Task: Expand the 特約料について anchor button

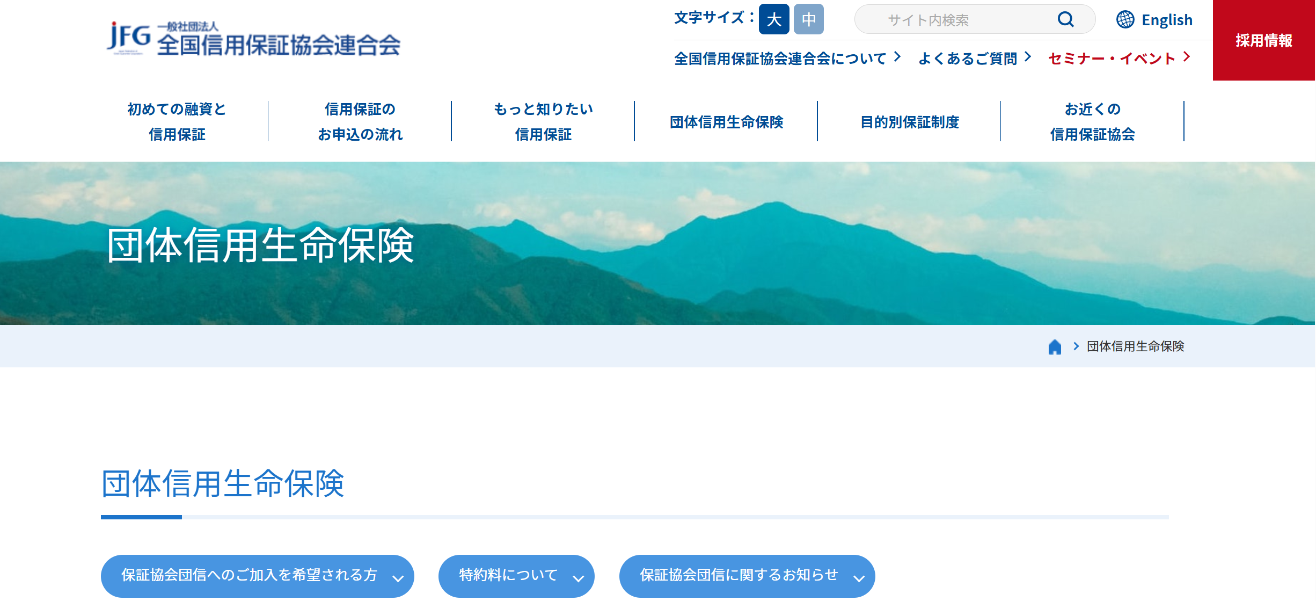Action: (516, 576)
